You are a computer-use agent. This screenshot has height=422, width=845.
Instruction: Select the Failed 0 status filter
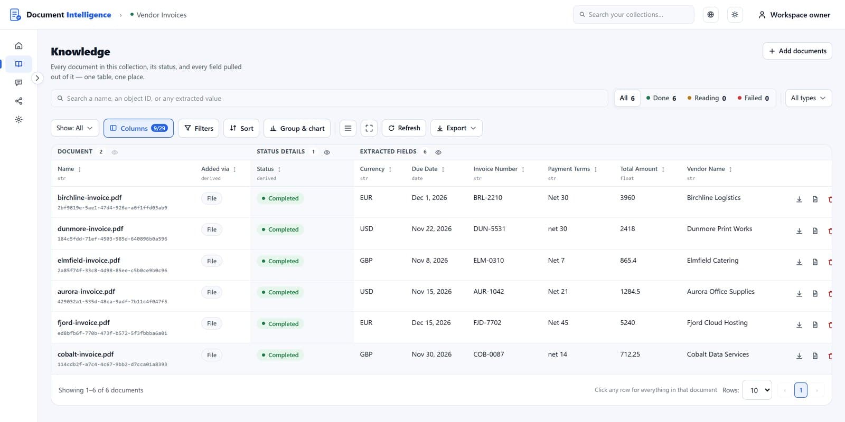point(753,98)
